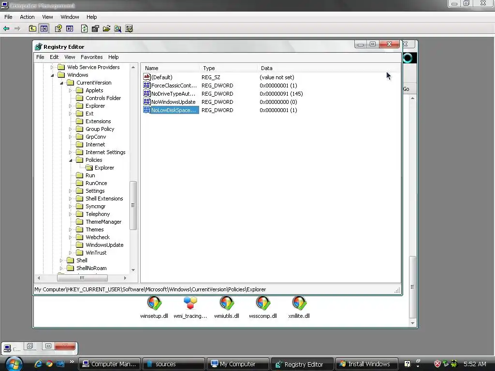
Task: Click the Back arrow in Computer Management toolbar
Action: [6, 29]
